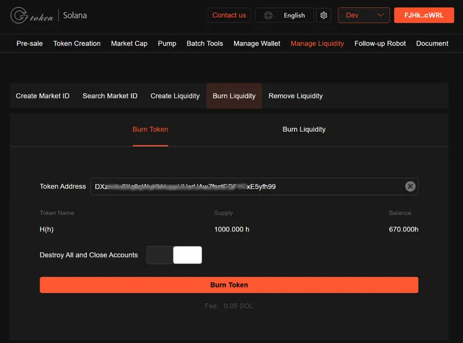The image size is (463, 343).
Task: Open the Batch Tools menu
Action: tap(205, 44)
